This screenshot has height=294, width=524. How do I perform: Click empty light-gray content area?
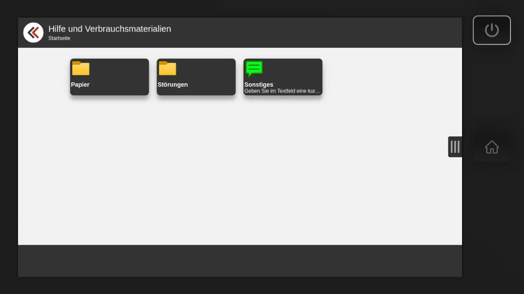(x=240, y=170)
